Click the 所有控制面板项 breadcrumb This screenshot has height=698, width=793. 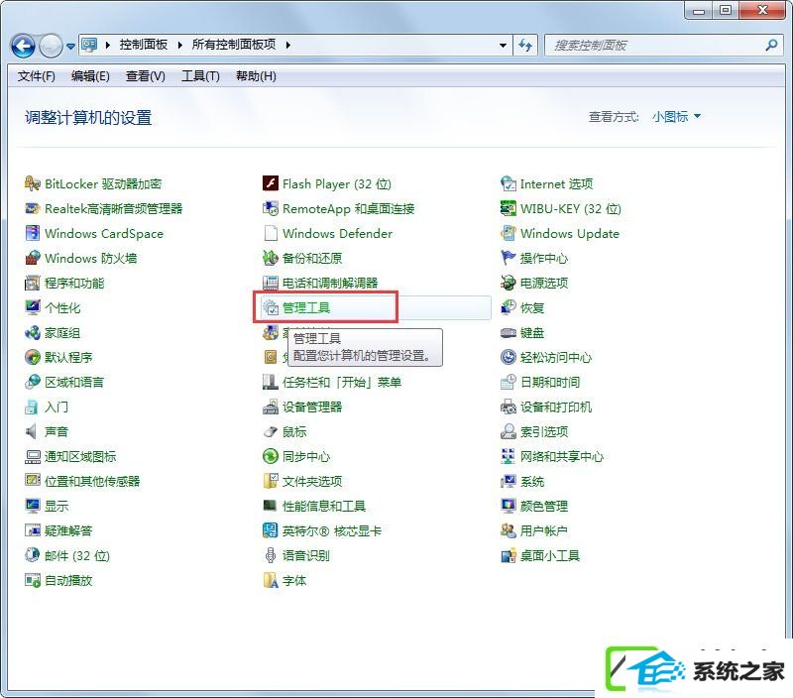point(234,45)
